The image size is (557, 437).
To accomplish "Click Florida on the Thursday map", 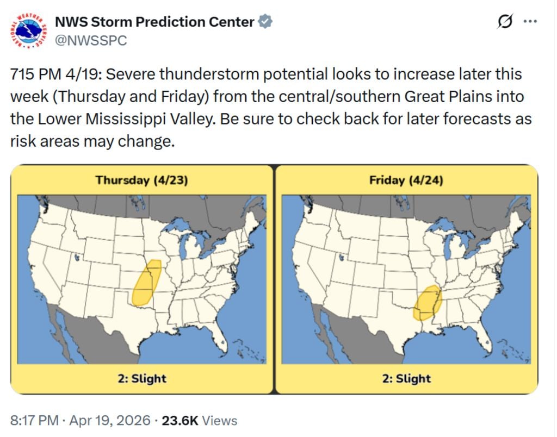I will pyautogui.click(x=219, y=337).
